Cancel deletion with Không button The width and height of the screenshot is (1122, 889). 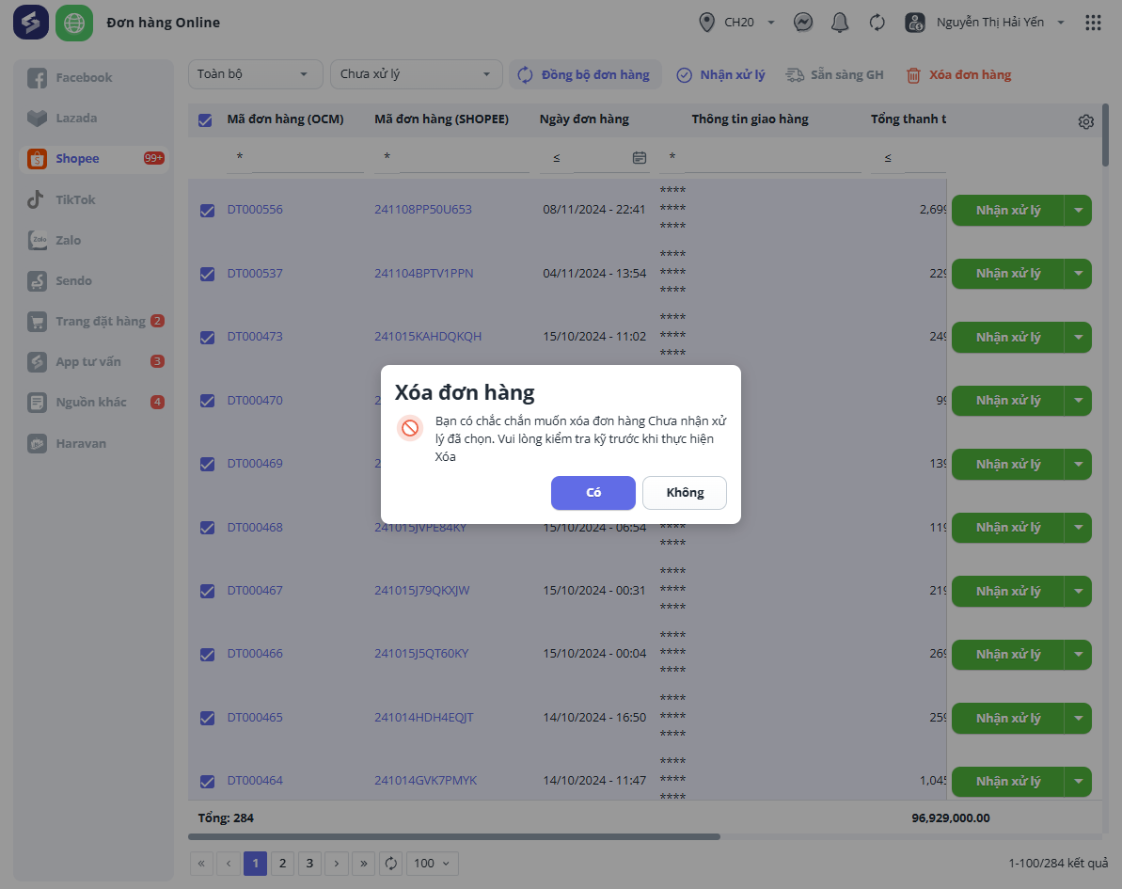click(x=685, y=492)
